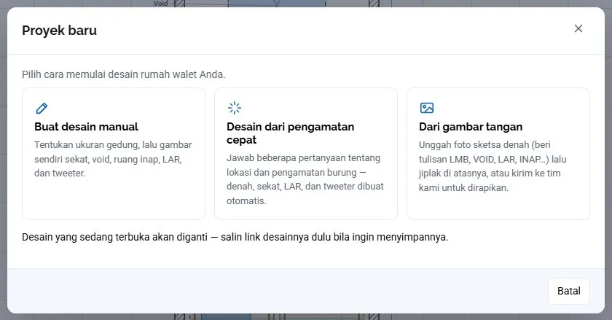Click description starting 'Unggah foto sketsa denah'

(x=493, y=166)
